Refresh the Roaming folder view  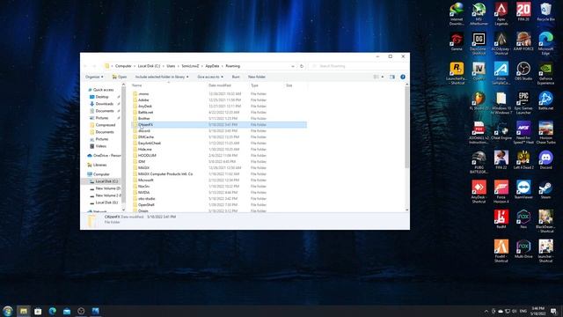pyautogui.click(x=302, y=66)
